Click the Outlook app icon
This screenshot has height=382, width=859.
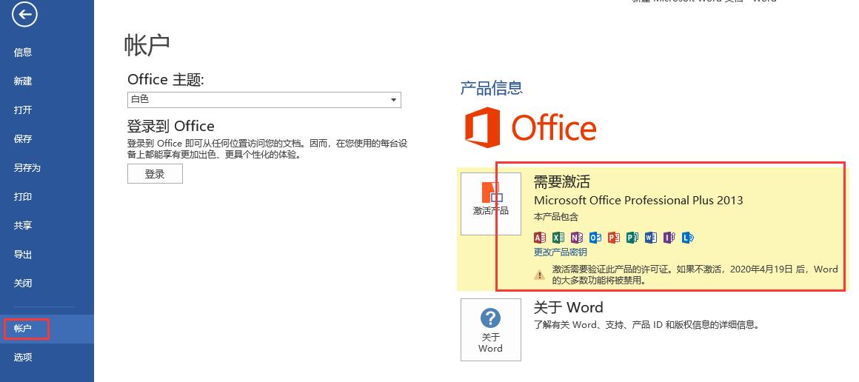click(x=595, y=238)
